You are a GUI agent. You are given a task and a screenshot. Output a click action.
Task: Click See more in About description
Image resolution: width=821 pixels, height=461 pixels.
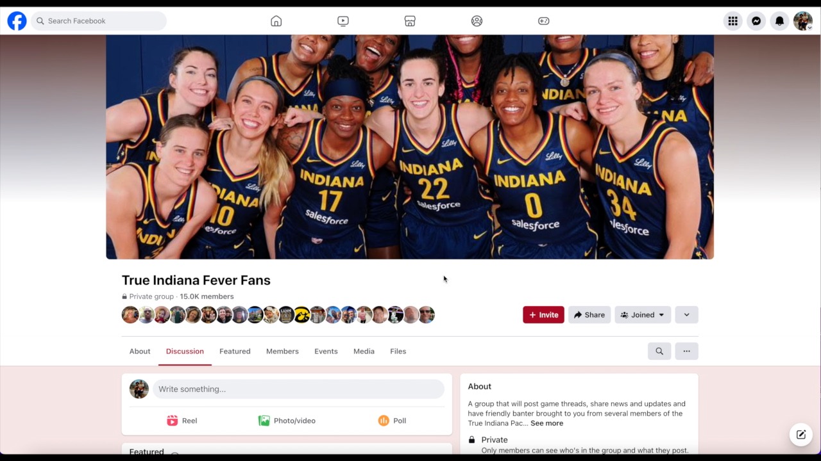[x=546, y=423]
